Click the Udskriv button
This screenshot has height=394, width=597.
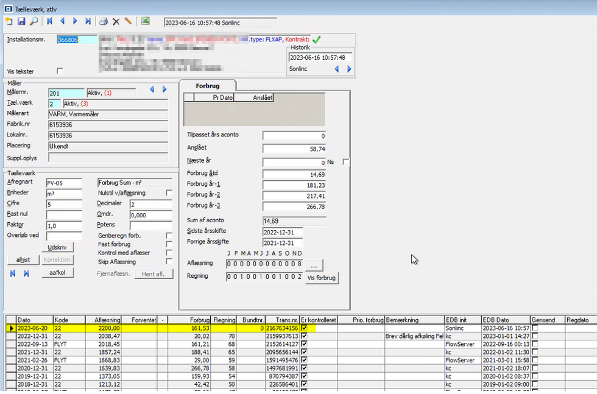pos(57,247)
